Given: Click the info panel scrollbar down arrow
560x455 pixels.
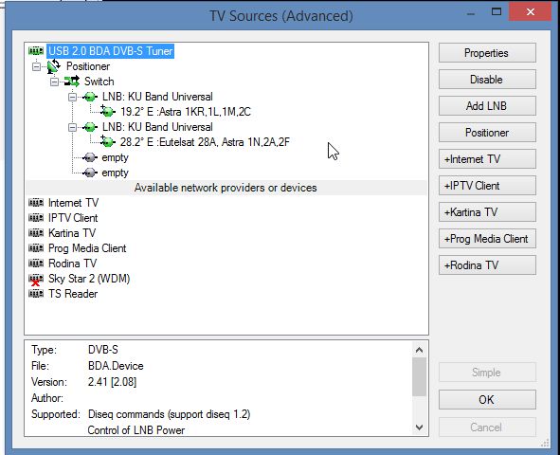Looking at the screenshot, I should 419,428.
